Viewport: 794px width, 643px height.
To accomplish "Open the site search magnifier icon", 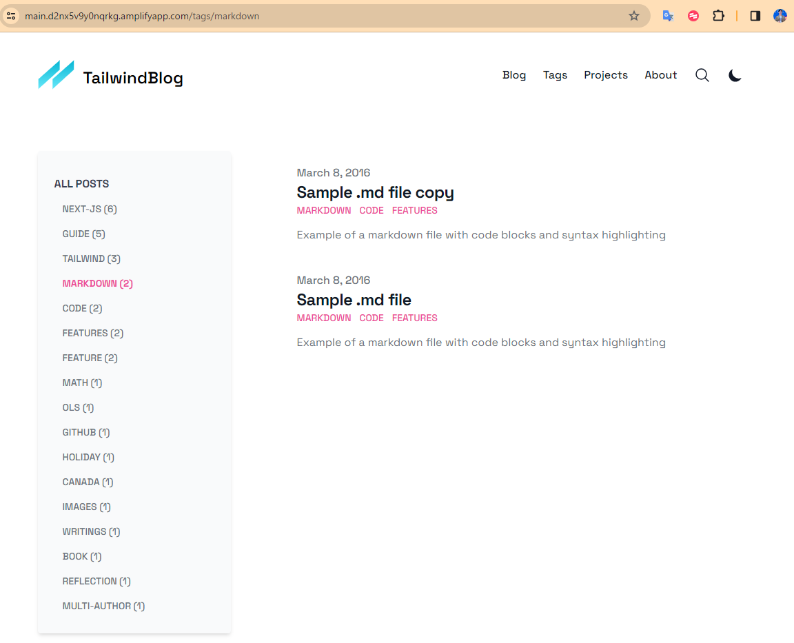I will 702,75.
